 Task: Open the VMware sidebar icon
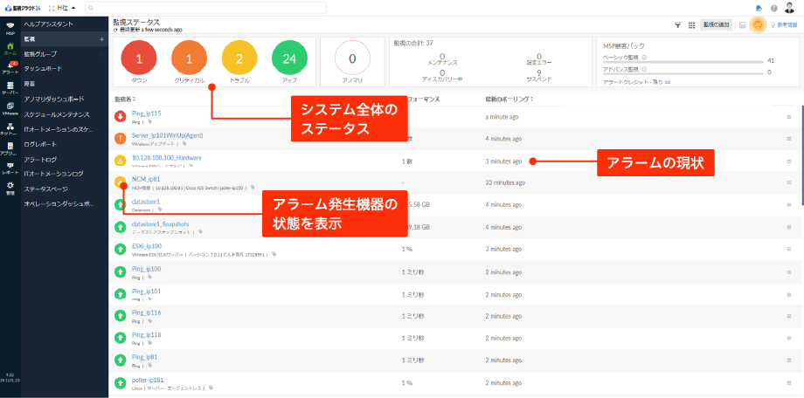10,107
